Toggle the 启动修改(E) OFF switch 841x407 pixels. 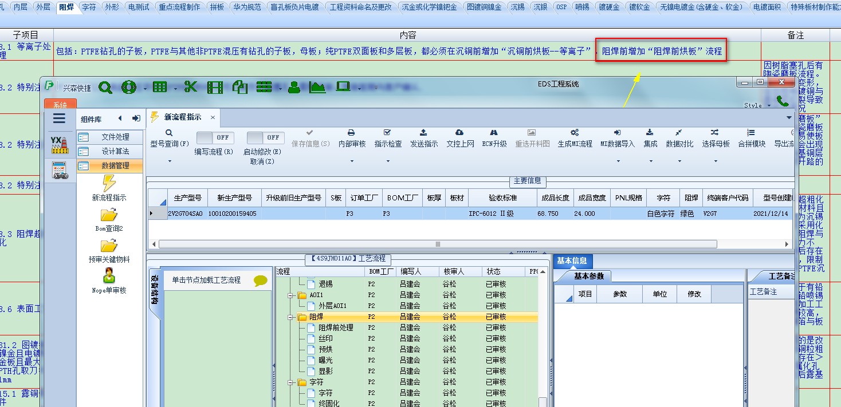click(265, 138)
